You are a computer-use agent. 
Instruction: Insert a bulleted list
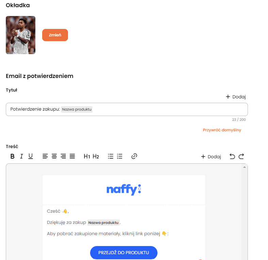click(x=111, y=156)
